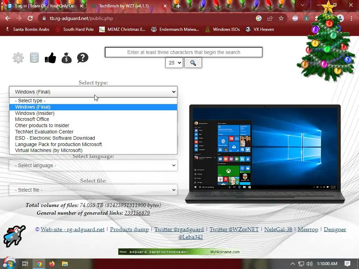This screenshot has height=269, width=359.
Task: Open Task View on taskbar
Action: [25, 264]
